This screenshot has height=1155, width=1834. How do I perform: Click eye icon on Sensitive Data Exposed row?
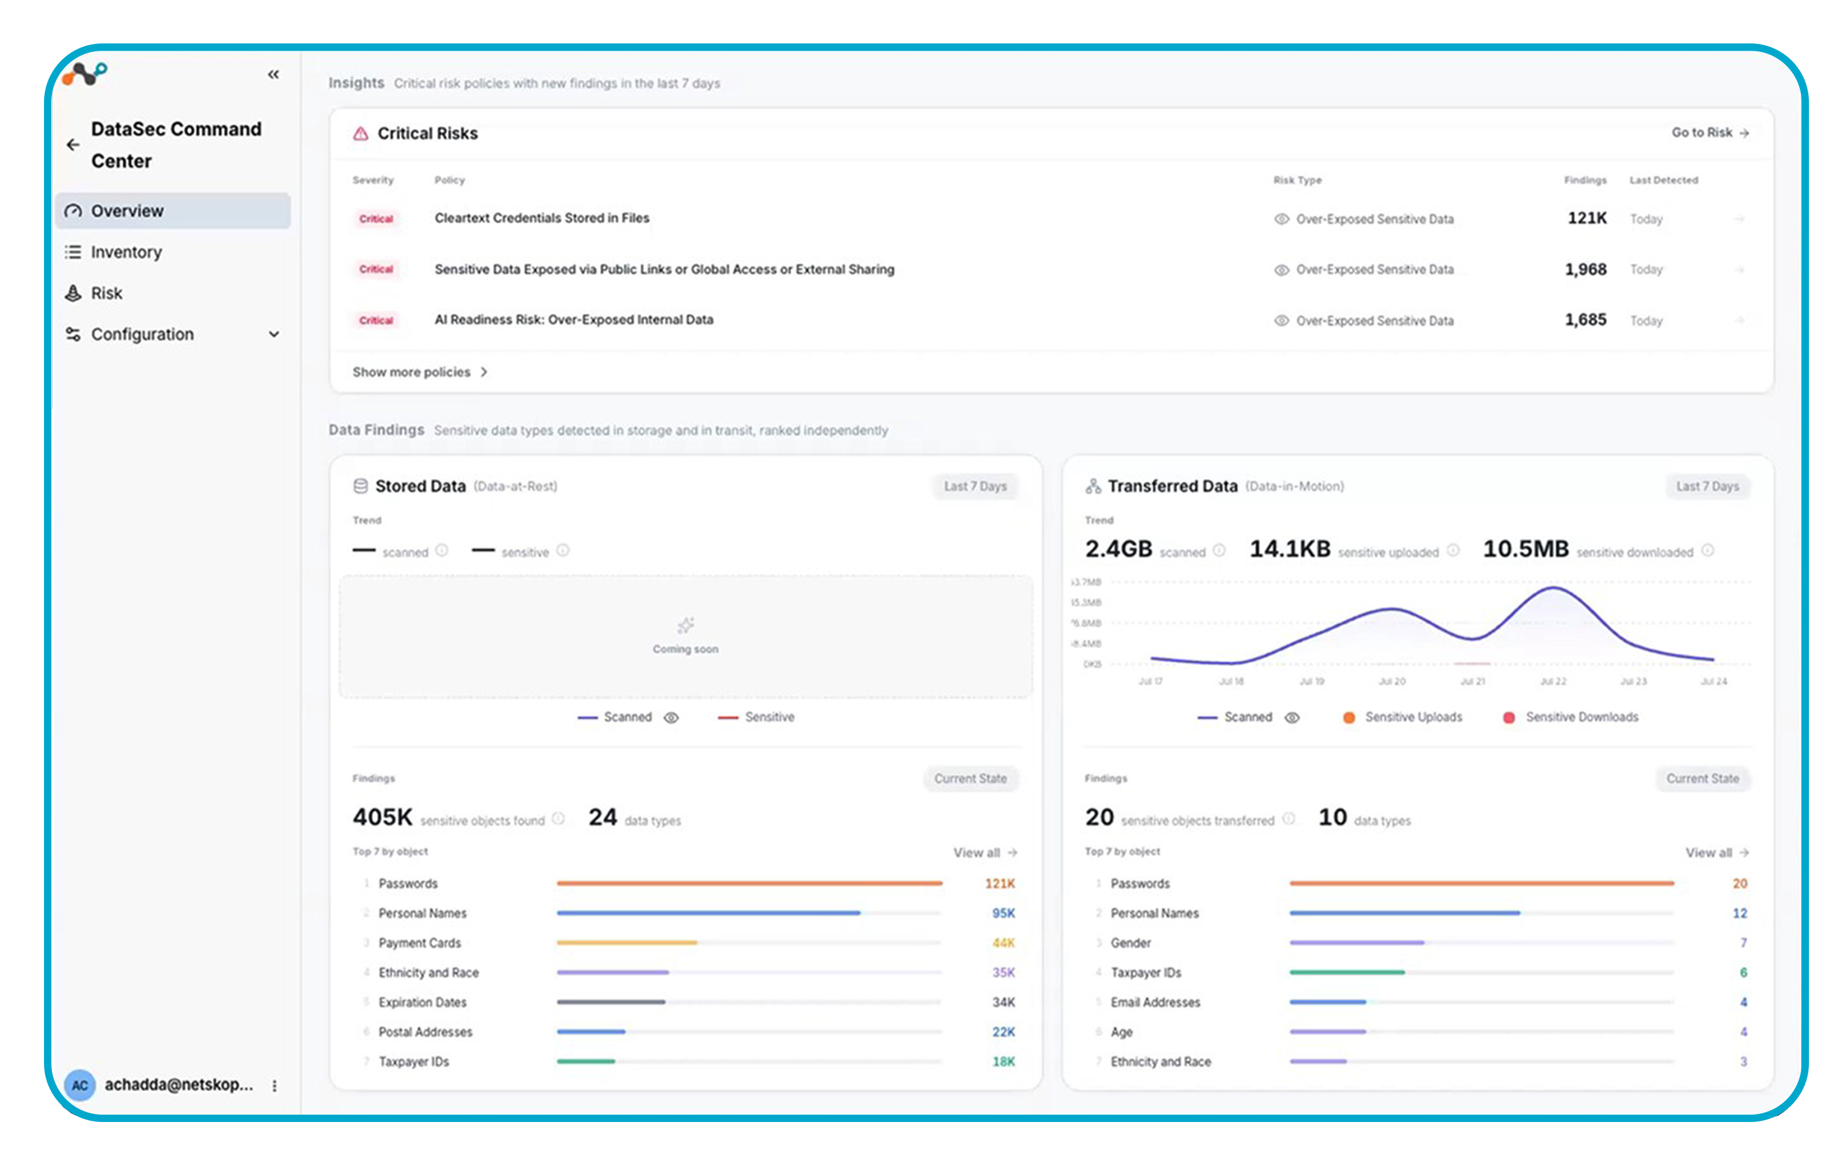1282,270
